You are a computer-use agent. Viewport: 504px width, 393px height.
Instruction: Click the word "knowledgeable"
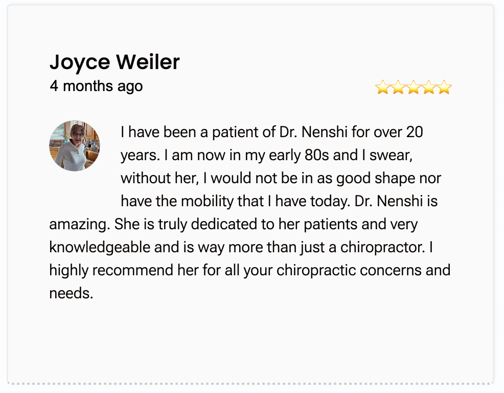tap(100, 247)
